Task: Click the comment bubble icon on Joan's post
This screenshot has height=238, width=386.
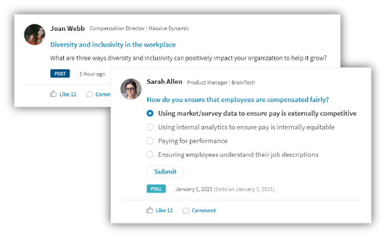Action: coord(90,94)
